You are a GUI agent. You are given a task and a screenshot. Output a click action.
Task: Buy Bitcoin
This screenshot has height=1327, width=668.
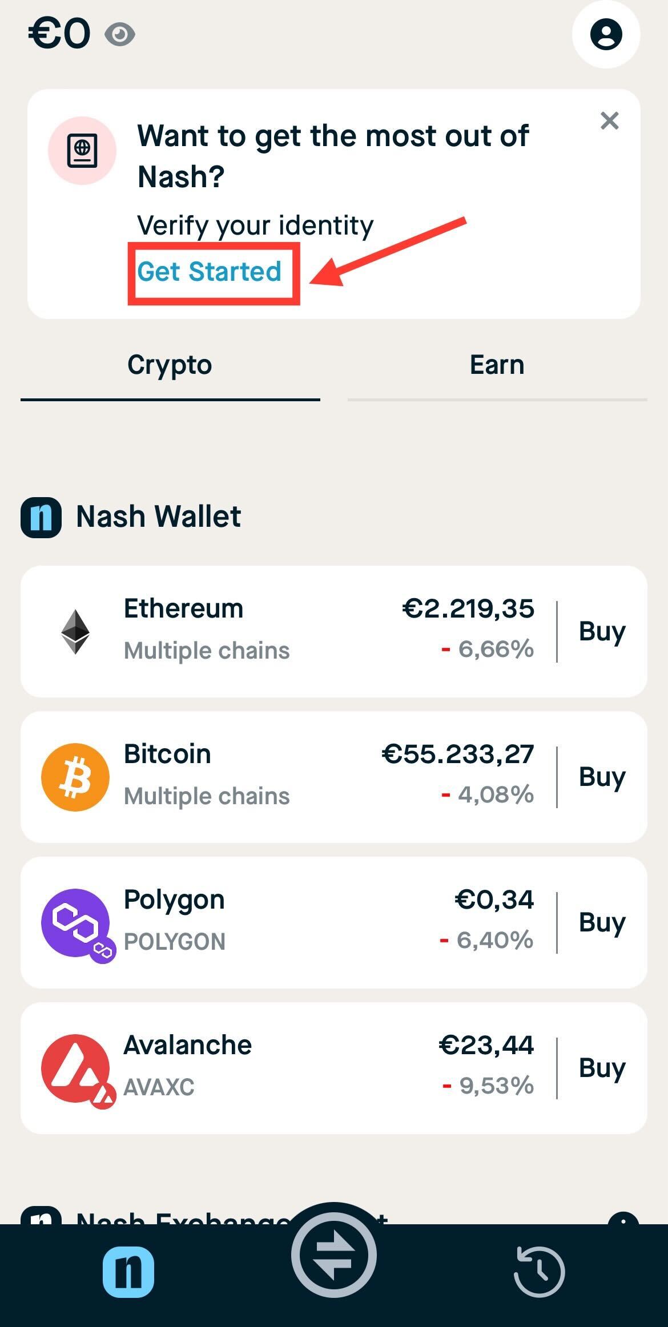(602, 777)
